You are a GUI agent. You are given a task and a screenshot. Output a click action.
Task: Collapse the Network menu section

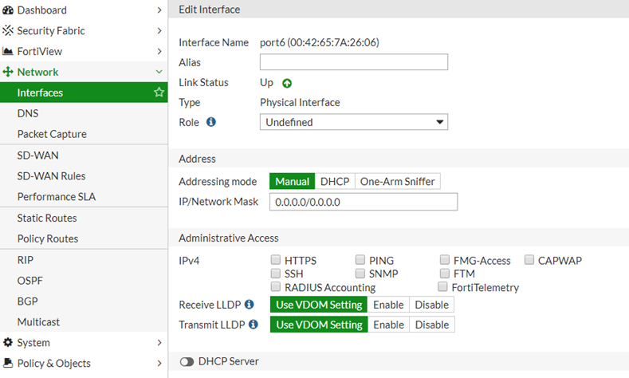[x=159, y=72]
